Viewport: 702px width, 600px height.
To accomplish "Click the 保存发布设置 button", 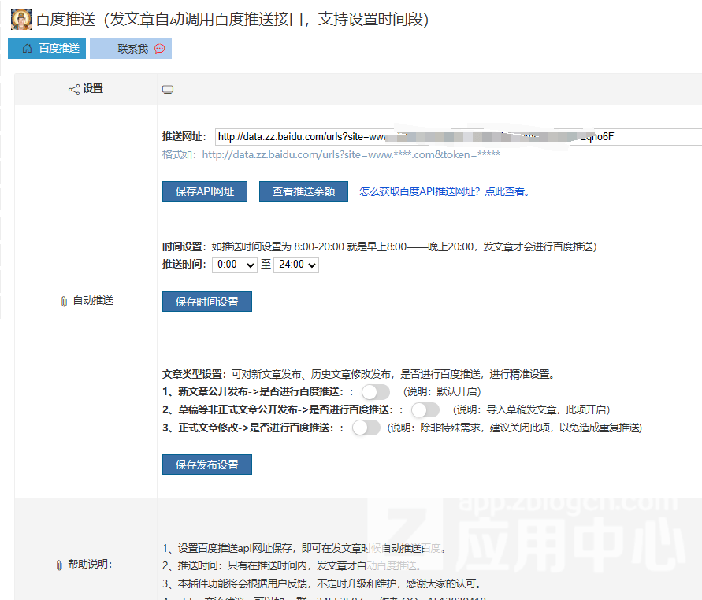I will click(x=207, y=465).
